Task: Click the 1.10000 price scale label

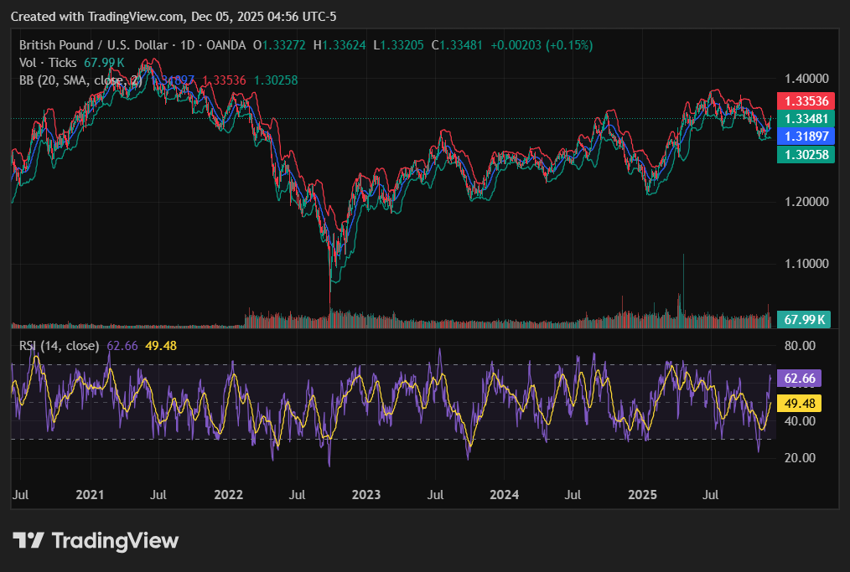Action: click(805, 264)
